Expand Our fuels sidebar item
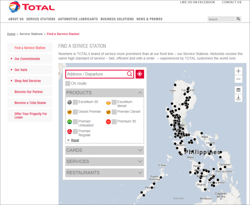 coord(30,70)
